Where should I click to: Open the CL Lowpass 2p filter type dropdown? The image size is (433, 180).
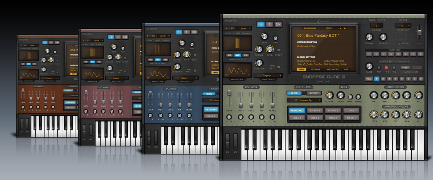(304, 100)
